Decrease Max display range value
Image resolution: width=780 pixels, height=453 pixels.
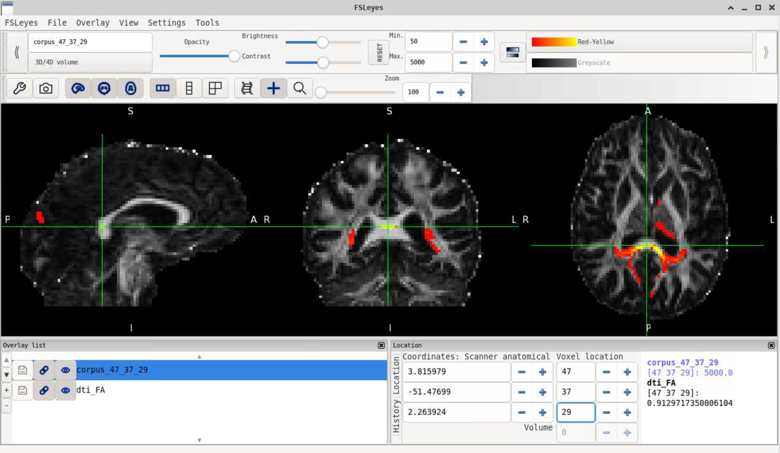(463, 63)
